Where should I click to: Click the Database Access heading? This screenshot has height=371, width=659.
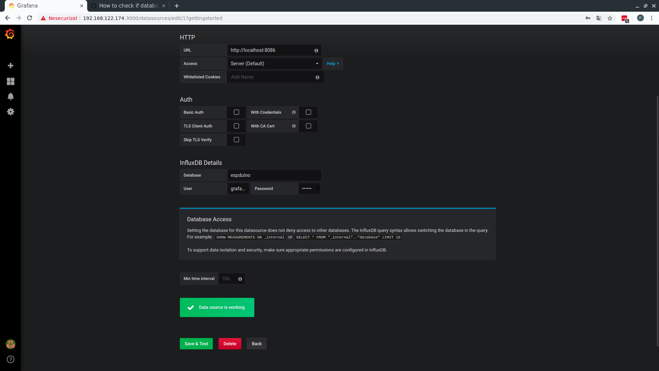209,219
